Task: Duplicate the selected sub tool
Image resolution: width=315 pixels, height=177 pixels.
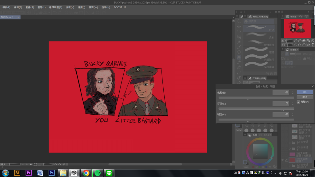Action: [271, 74]
